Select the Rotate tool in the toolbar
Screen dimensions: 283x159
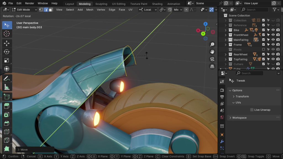coord(7,52)
